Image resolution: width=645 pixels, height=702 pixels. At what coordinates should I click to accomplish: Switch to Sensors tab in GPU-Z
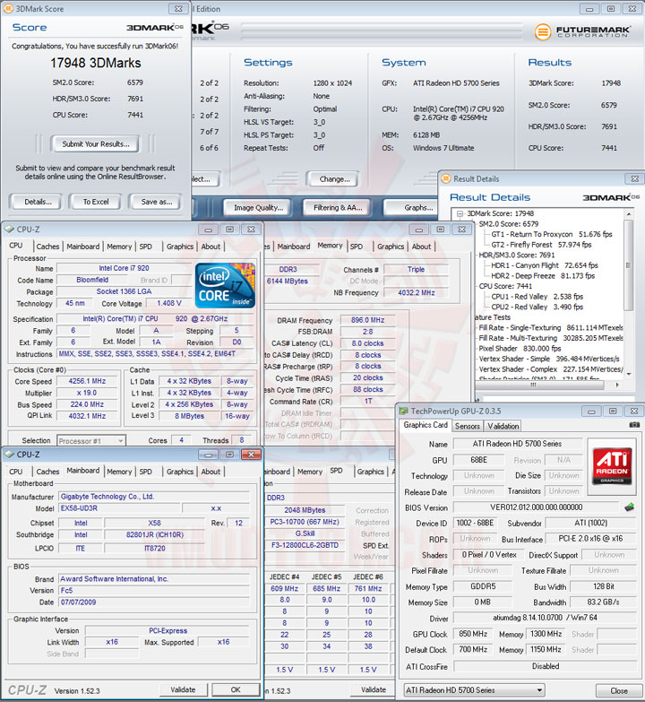click(x=468, y=426)
